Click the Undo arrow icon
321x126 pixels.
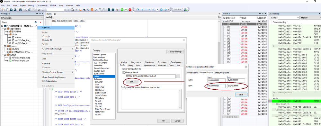coord(39,10)
